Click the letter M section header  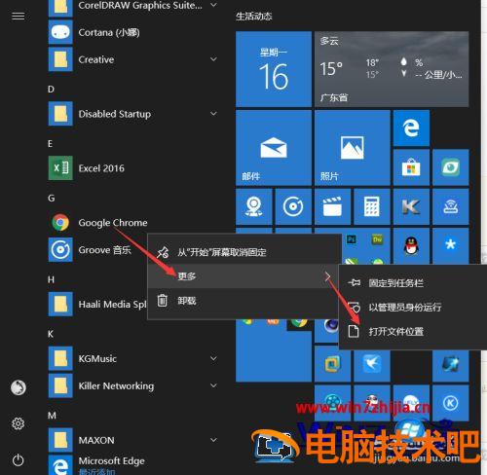click(x=52, y=416)
